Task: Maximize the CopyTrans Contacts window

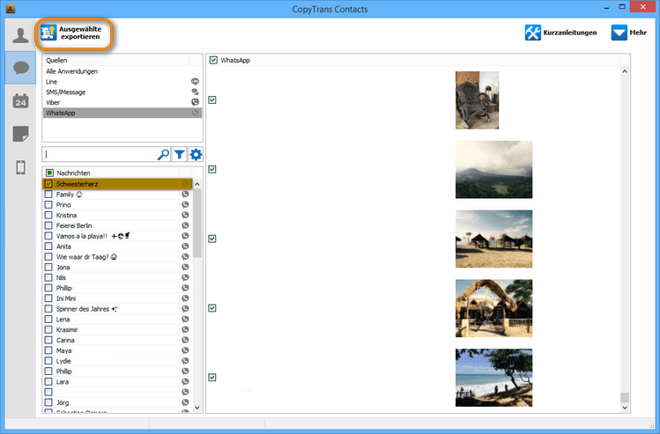Action: [622, 7]
